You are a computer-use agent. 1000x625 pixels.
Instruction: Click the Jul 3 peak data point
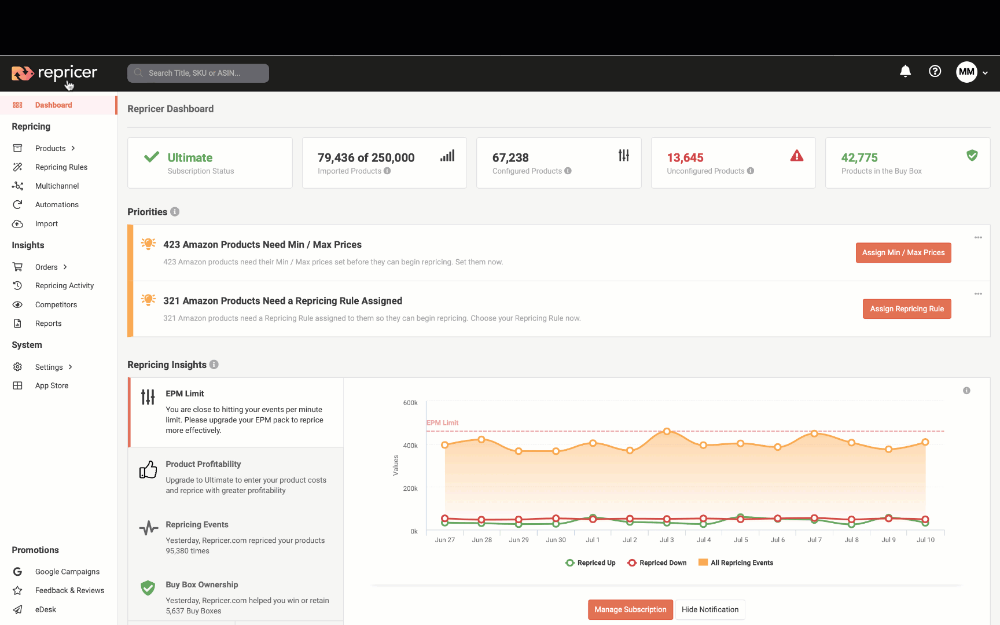[667, 432]
